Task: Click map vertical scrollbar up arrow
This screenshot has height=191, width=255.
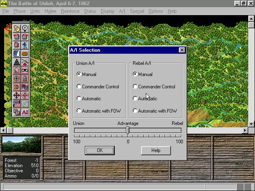Action: (251, 19)
